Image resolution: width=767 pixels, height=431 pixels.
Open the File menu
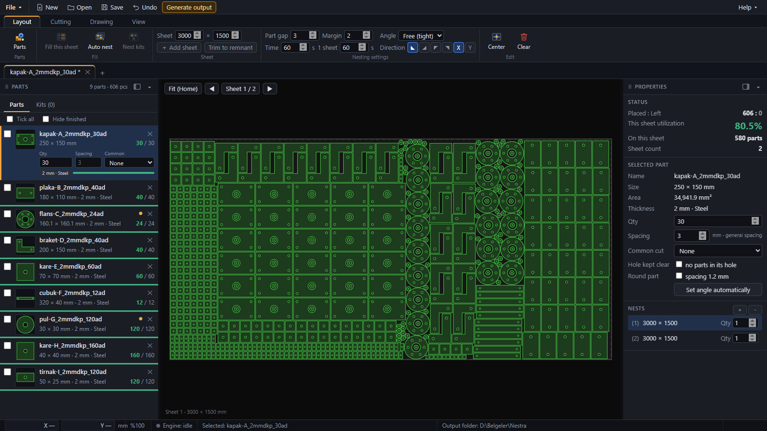(13, 7)
